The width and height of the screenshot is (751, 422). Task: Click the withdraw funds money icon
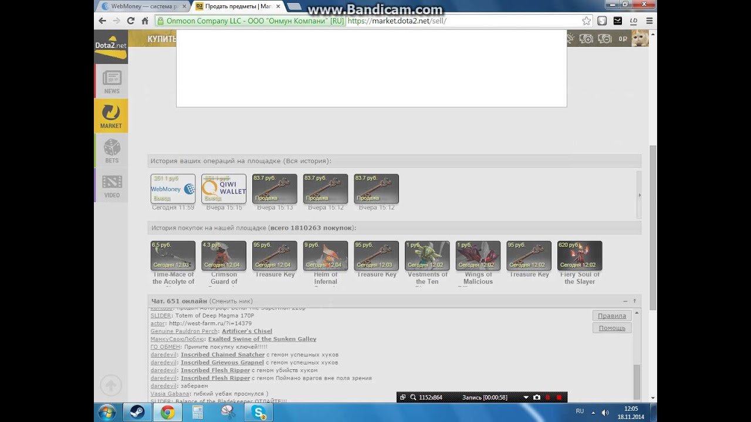[604, 39]
